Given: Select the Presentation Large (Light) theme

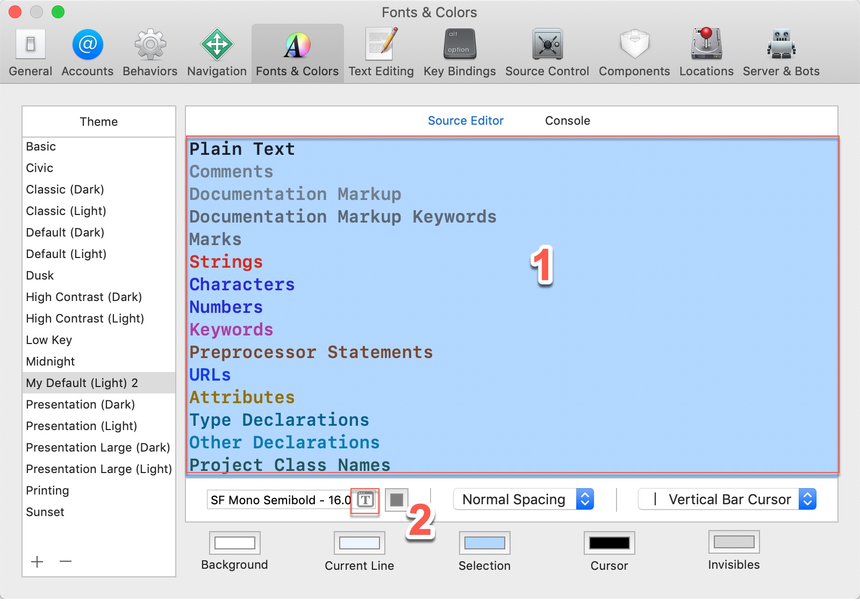Looking at the screenshot, I should pos(99,469).
